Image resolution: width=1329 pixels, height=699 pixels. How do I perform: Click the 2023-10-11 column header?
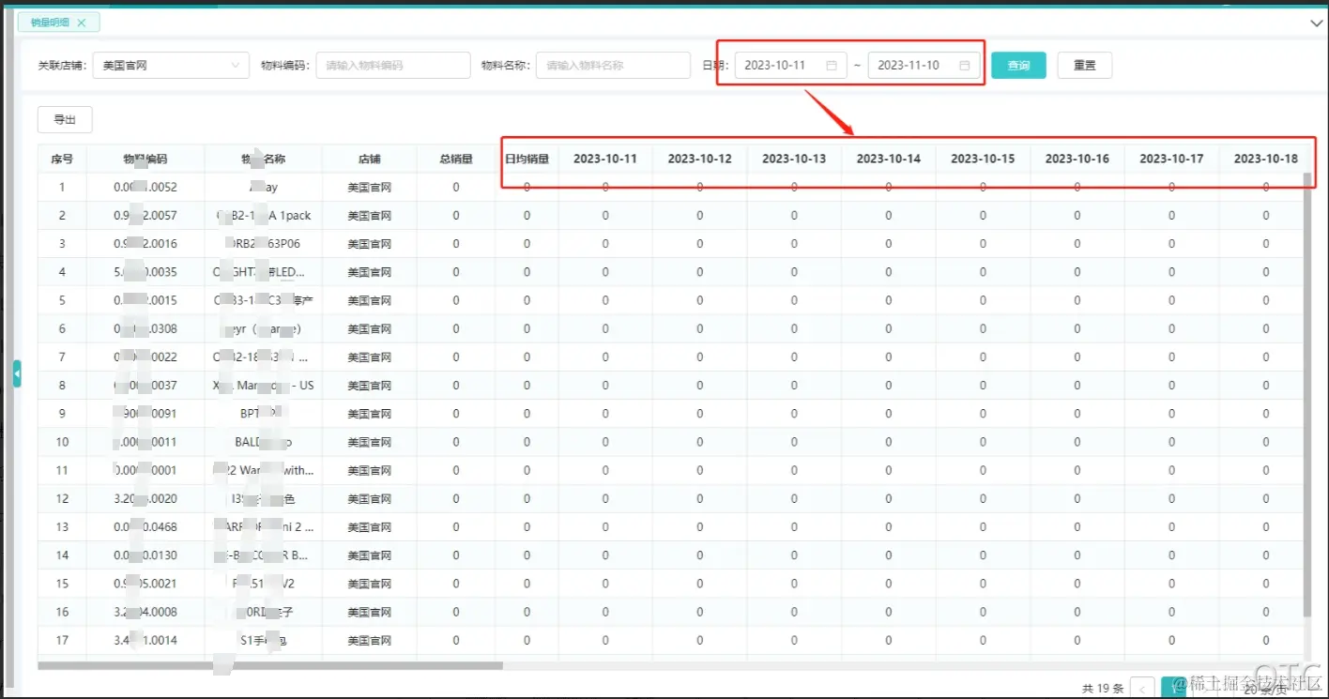605,160
